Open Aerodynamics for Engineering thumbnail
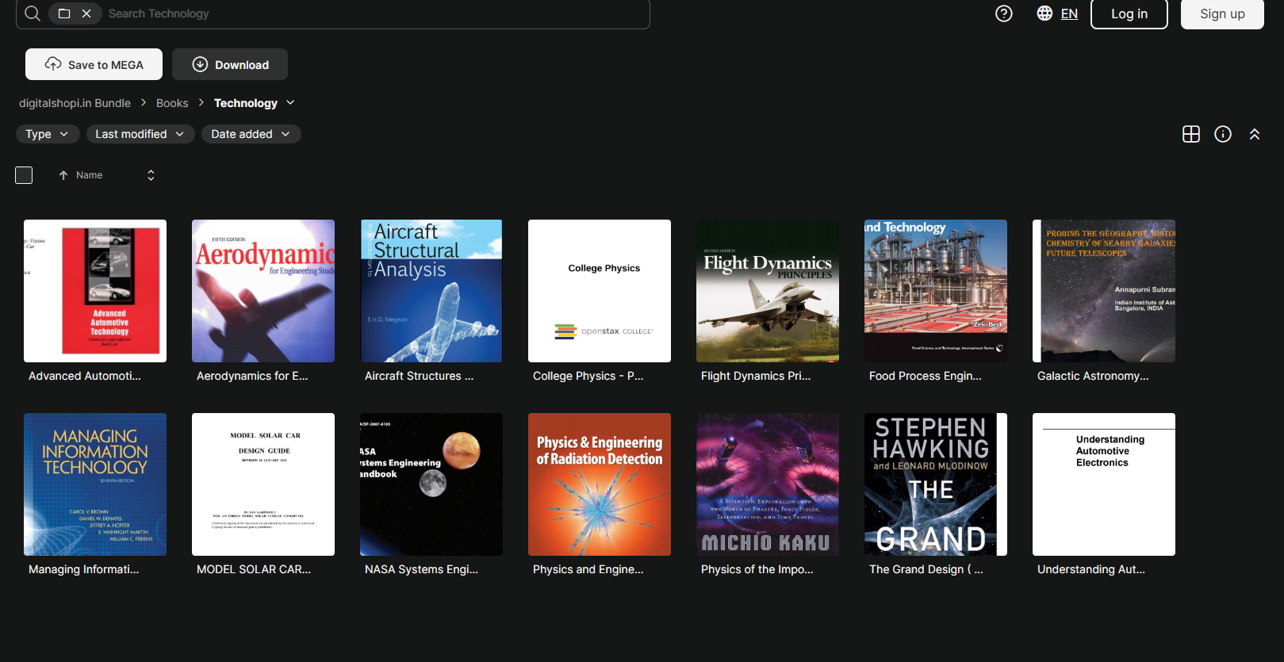The width and height of the screenshot is (1284, 662). pos(263,291)
